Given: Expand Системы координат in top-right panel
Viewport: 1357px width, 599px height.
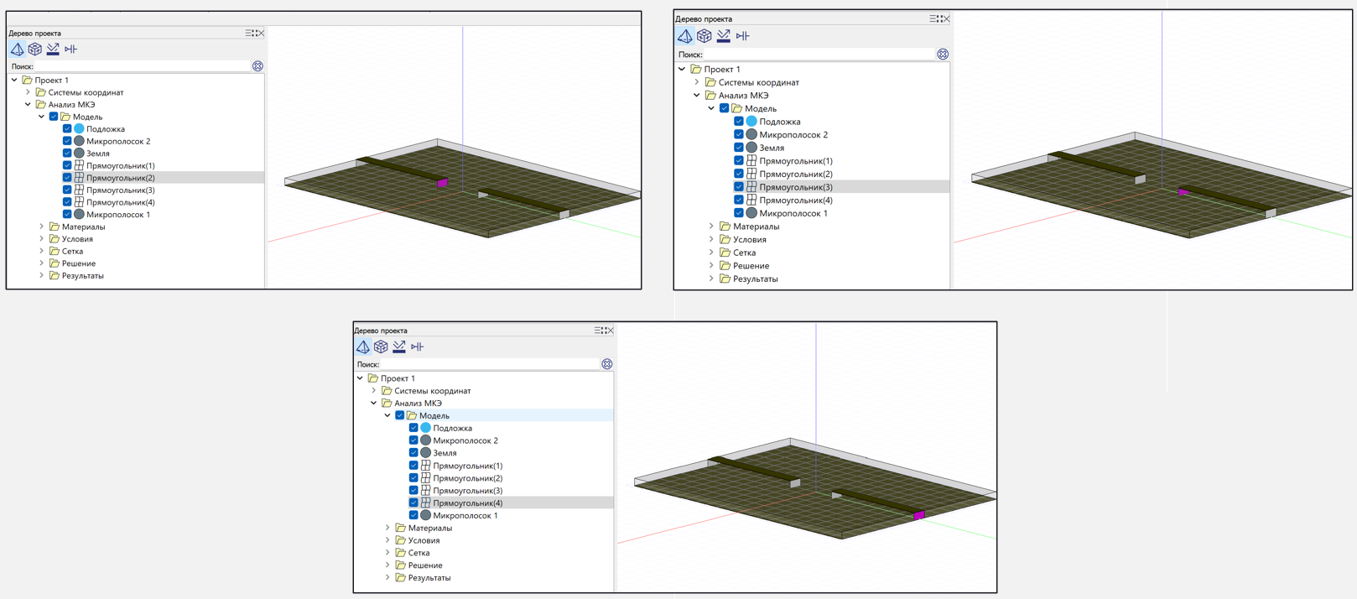Looking at the screenshot, I should click(697, 82).
